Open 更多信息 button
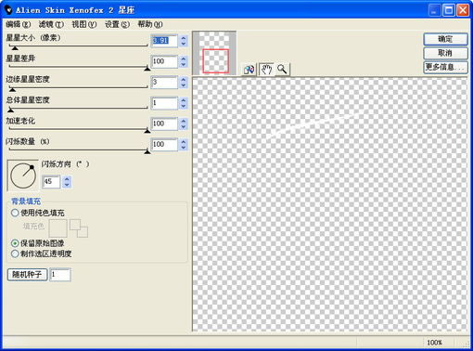This screenshot has width=473, height=351. pyautogui.click(x=445, y=67)
